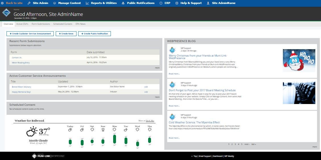Click Read more on Board Meeting post

pos(174,106)
